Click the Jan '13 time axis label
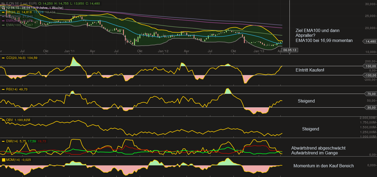 pyautogui.click(x=259, y=51)
